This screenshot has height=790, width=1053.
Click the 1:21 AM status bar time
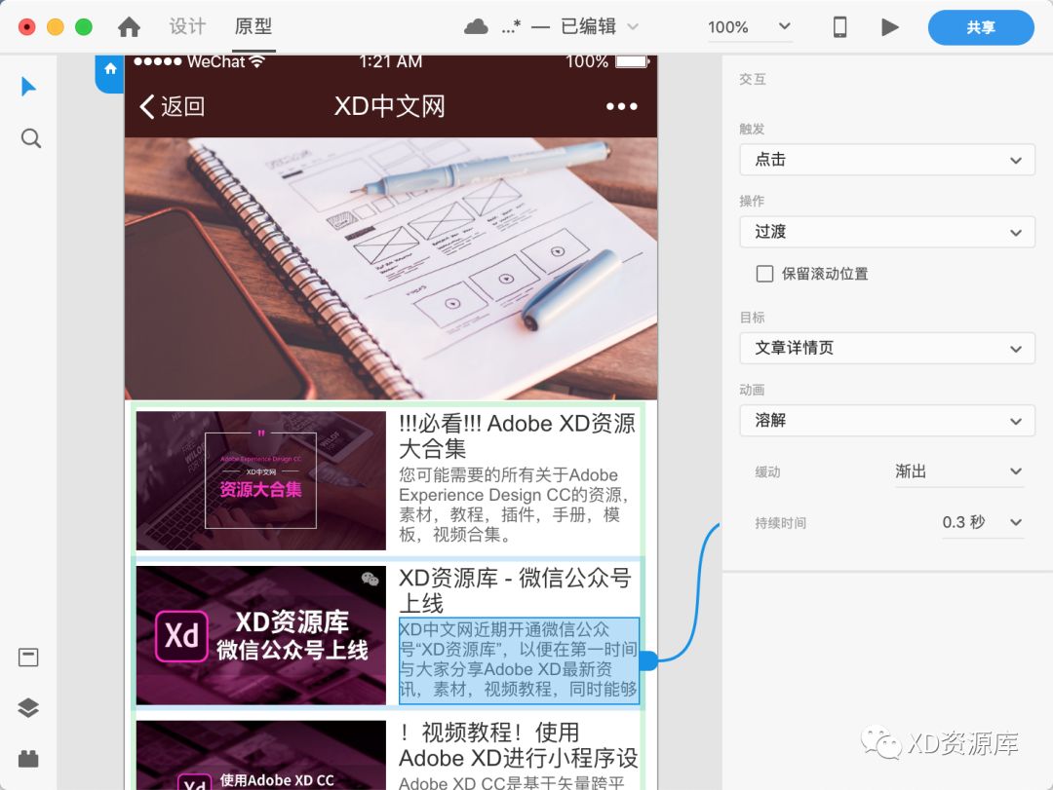coord(391,61)
